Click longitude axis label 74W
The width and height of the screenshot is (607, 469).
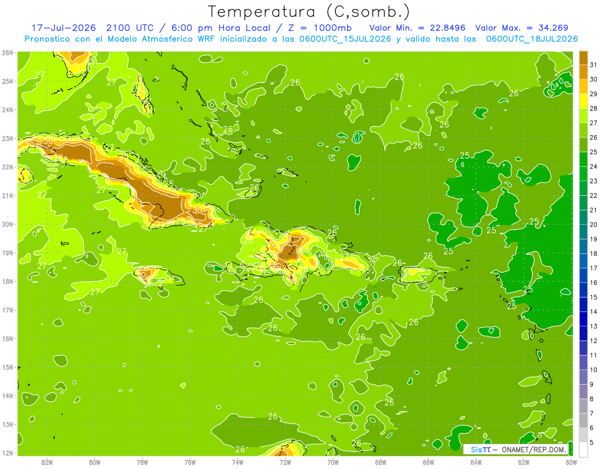pyautogui.click(x=238, y=462)
